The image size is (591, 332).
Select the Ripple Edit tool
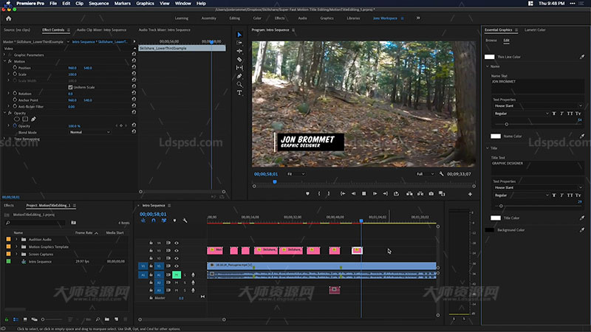coord(239,51)
